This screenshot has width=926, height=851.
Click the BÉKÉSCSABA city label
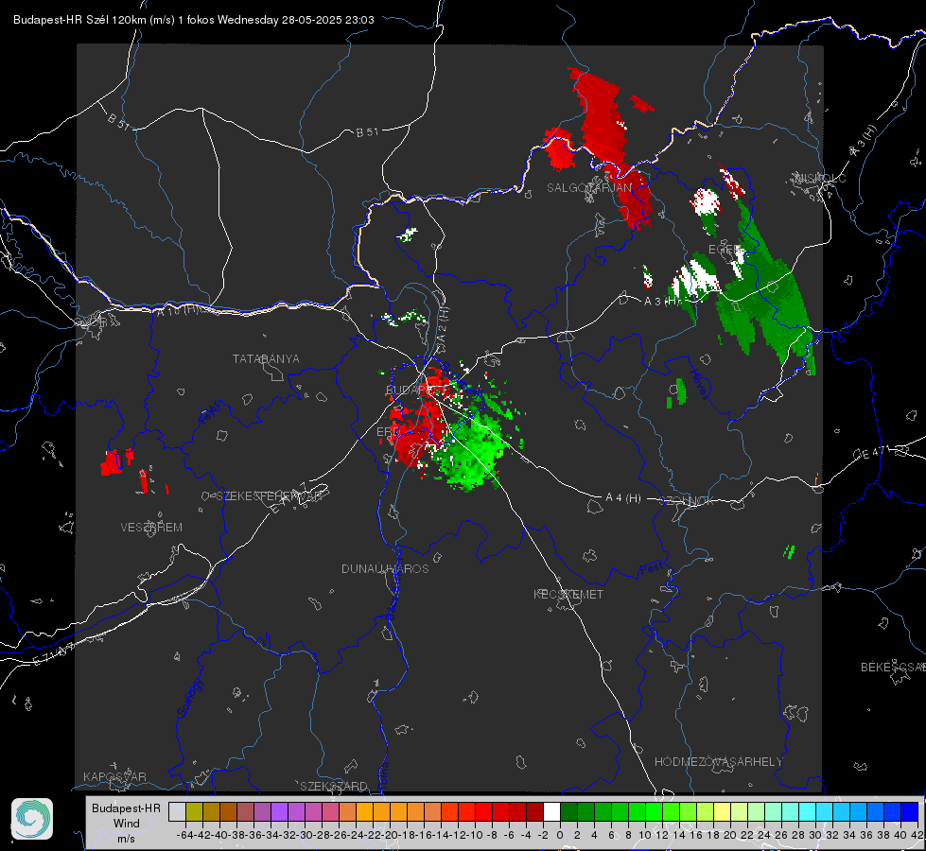coord(893,668)
